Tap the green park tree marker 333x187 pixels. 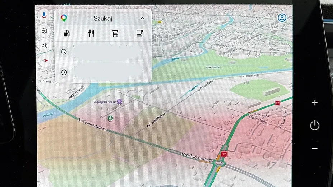pos(110,118)
